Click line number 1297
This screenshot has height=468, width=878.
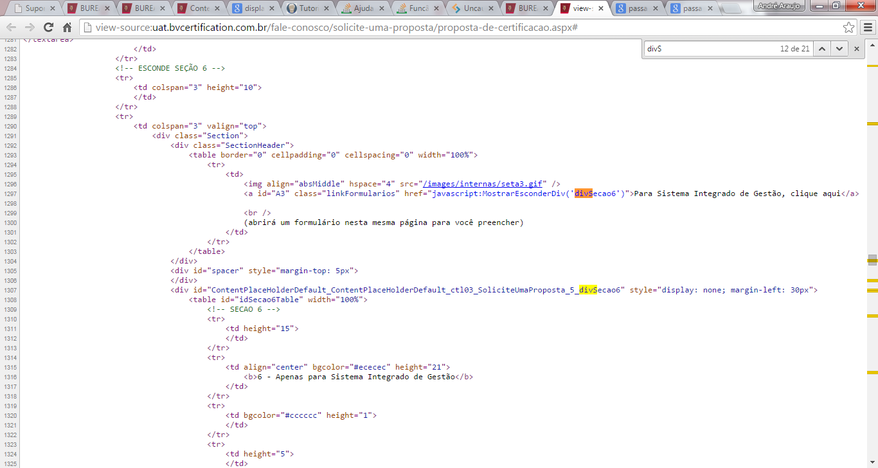pyautogui.click(x=11, y=194)
